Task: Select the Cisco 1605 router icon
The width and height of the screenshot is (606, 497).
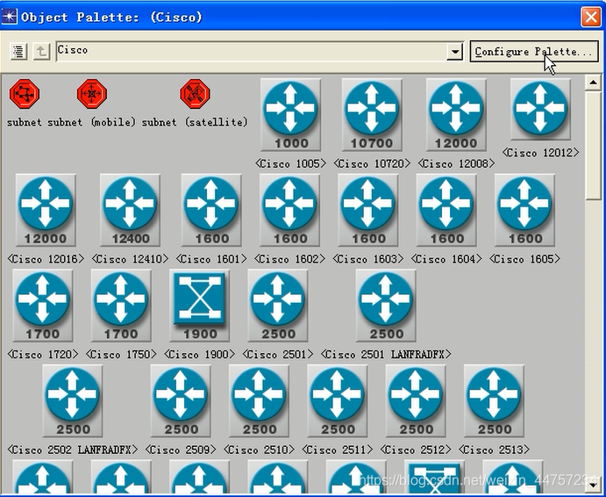Action: coord(524,210)
